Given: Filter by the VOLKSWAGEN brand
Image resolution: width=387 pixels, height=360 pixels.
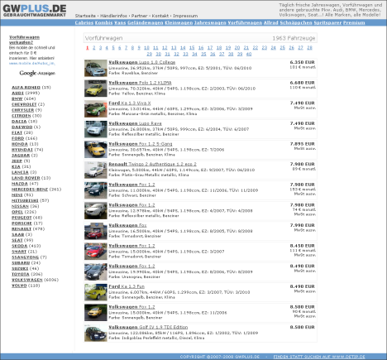Looking at the screenshot, I should point(27,280).
